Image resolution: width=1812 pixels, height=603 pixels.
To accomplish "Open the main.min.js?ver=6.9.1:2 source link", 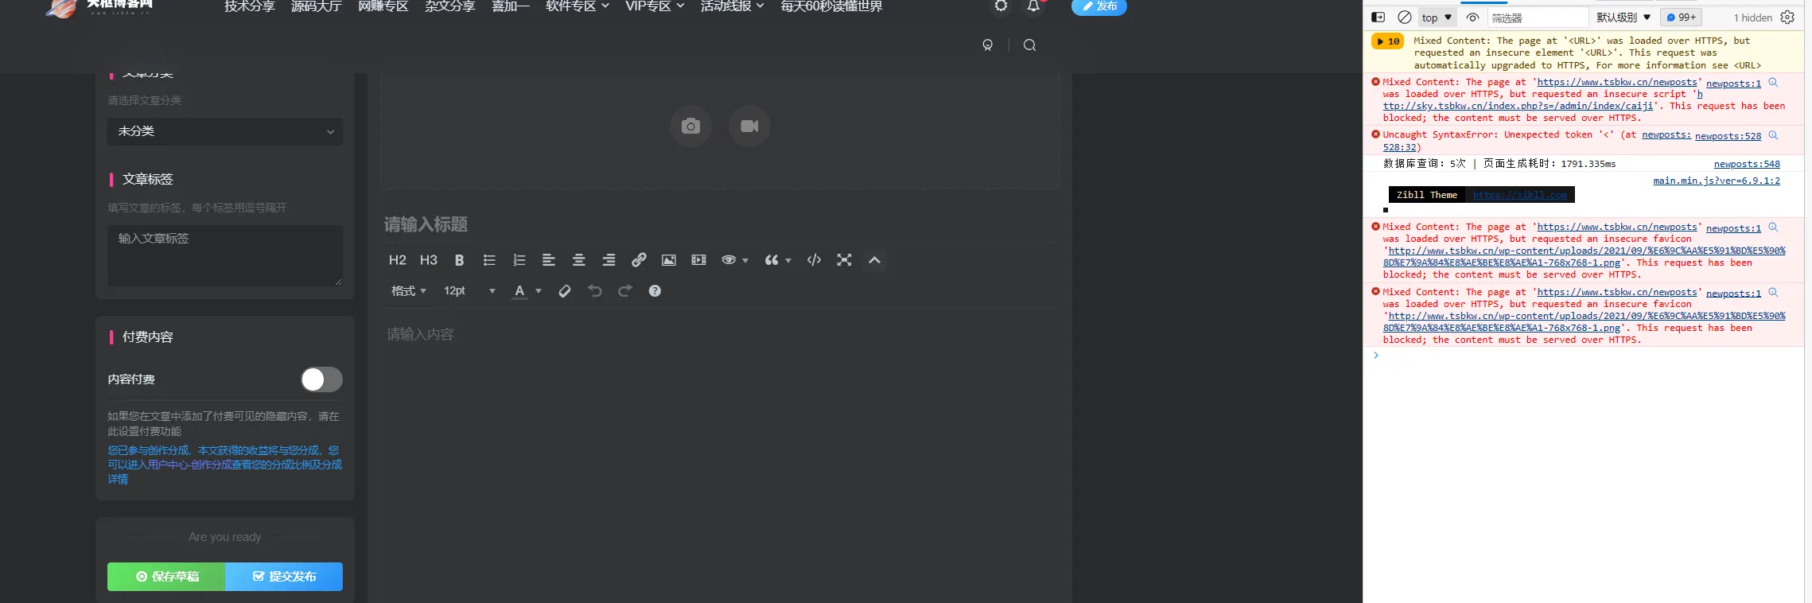I will pyautogui.click(x=1717, y=181).
